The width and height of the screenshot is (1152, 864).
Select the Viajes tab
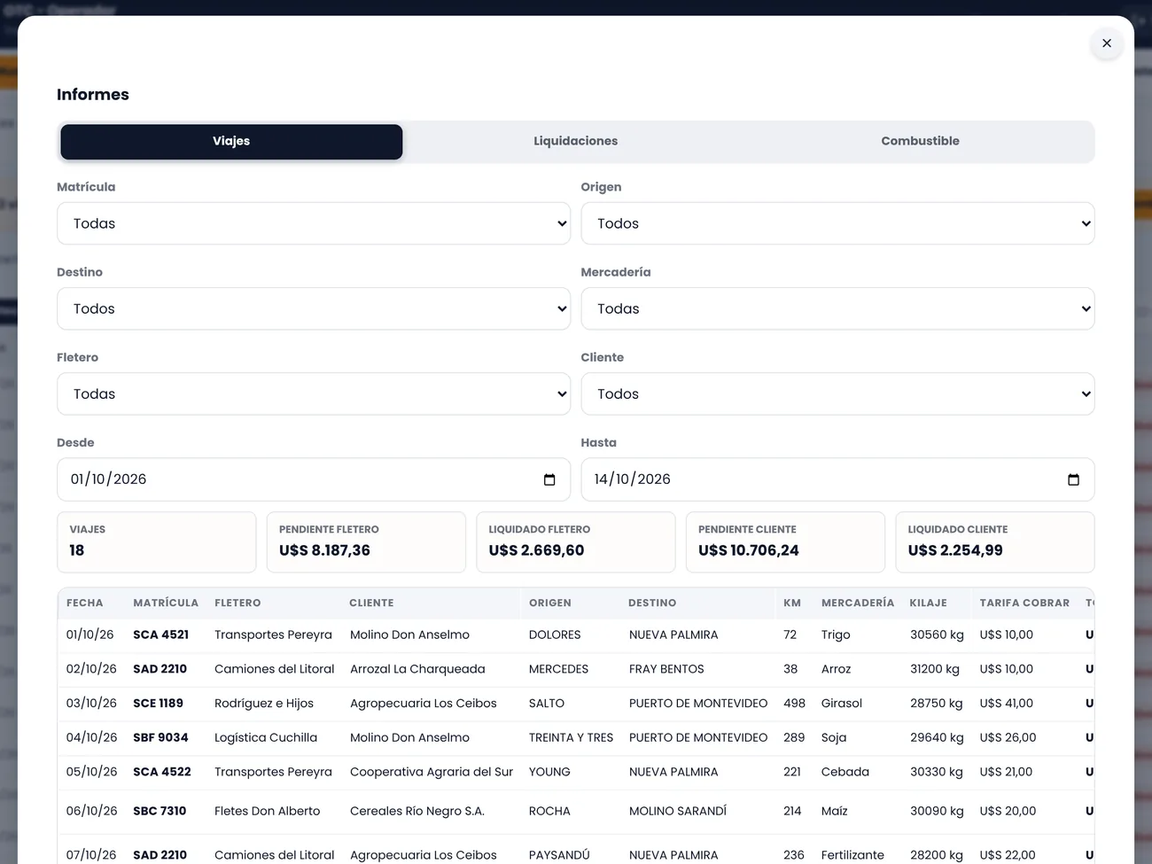point(231,142)
